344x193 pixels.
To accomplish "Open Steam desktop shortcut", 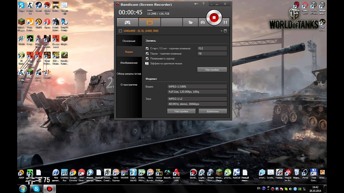I will (38, 7).
